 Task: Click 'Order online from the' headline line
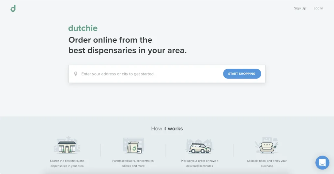click(x=110, y=40)
